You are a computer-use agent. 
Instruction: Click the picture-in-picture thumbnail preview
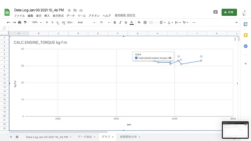point(235,130)
